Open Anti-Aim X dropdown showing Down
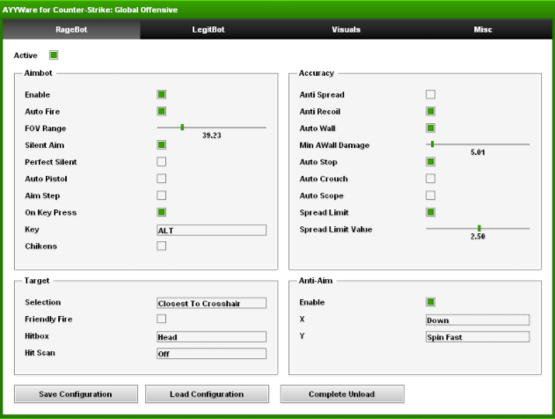Viewport: 555px width, 419px height. (x=478, y=320)
